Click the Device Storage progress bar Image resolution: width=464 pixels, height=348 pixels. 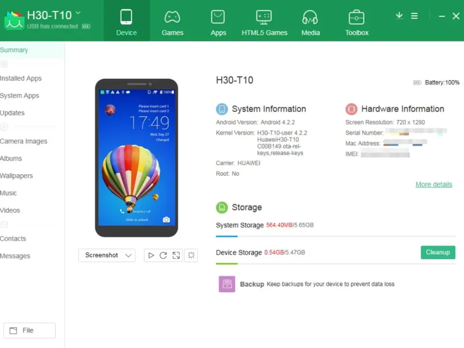point(336,263)
